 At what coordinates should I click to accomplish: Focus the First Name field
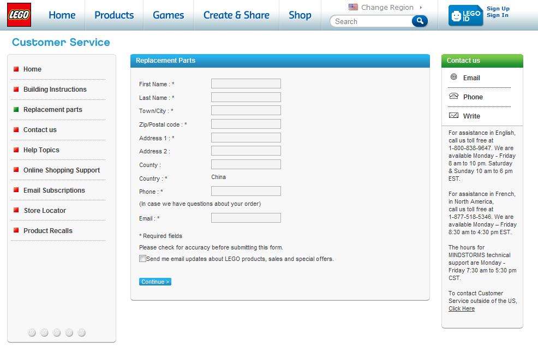(x=246, y=84)
